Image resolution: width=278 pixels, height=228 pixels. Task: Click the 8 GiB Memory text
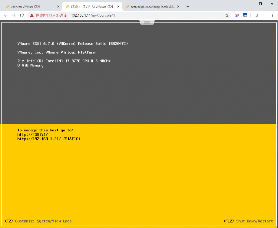(x=30, y=66)
